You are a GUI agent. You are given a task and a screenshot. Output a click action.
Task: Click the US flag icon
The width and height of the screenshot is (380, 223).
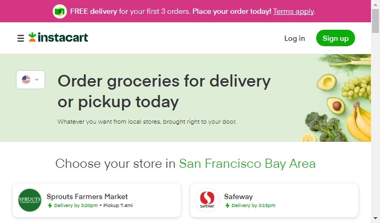[26, 80]
